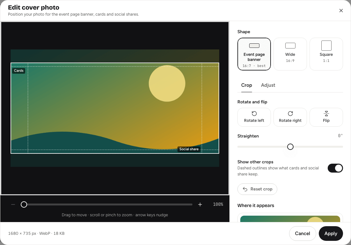Click the 0° straighten angle value
This screenshot has width=351, height=245.
[340, 136]
